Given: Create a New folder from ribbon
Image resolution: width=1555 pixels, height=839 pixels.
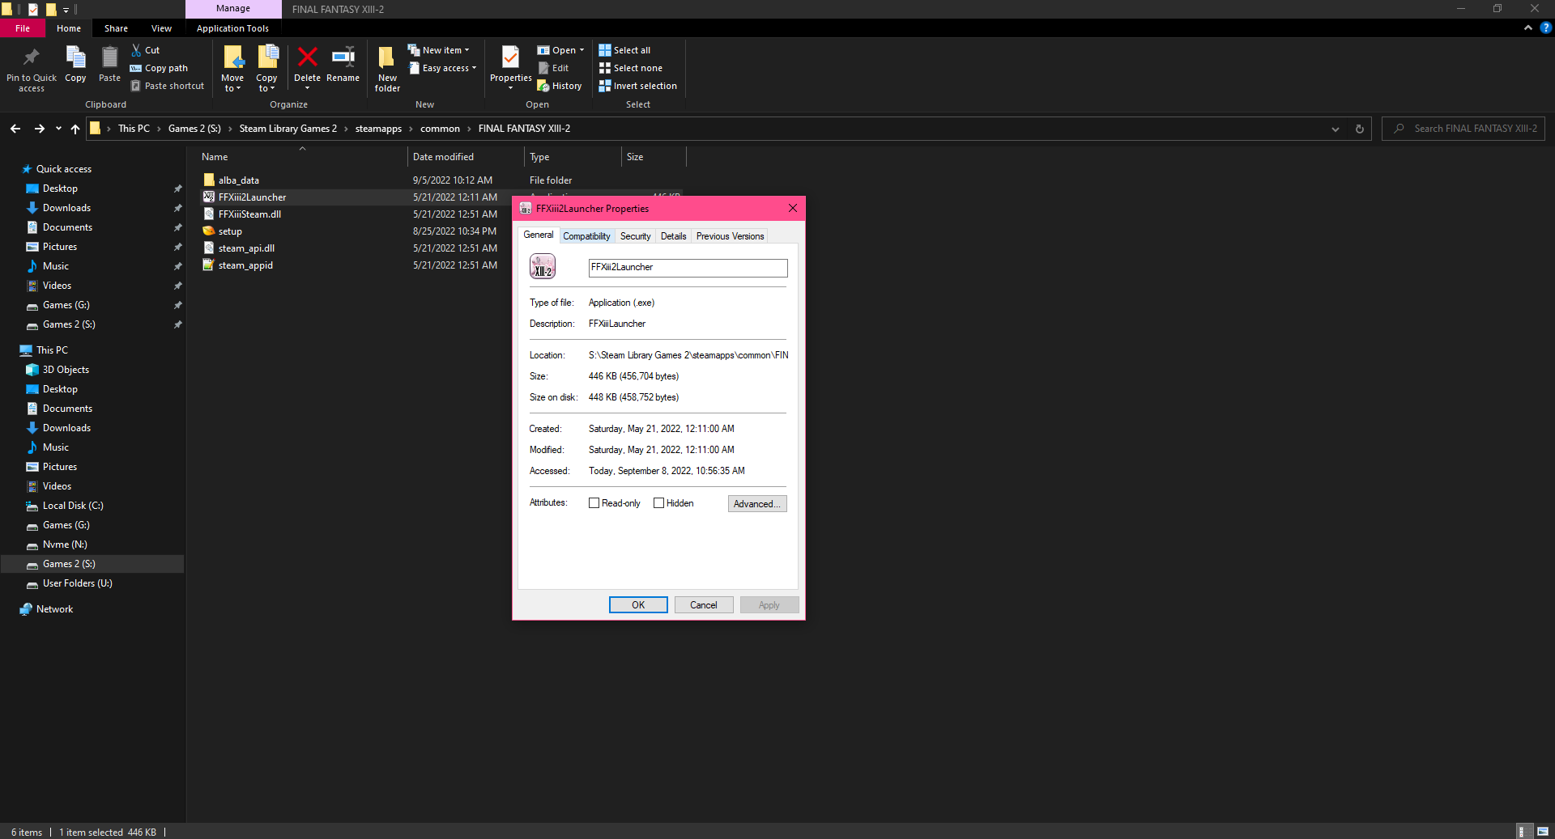Looking at the screenshot, I should click(x=387, y=69).
